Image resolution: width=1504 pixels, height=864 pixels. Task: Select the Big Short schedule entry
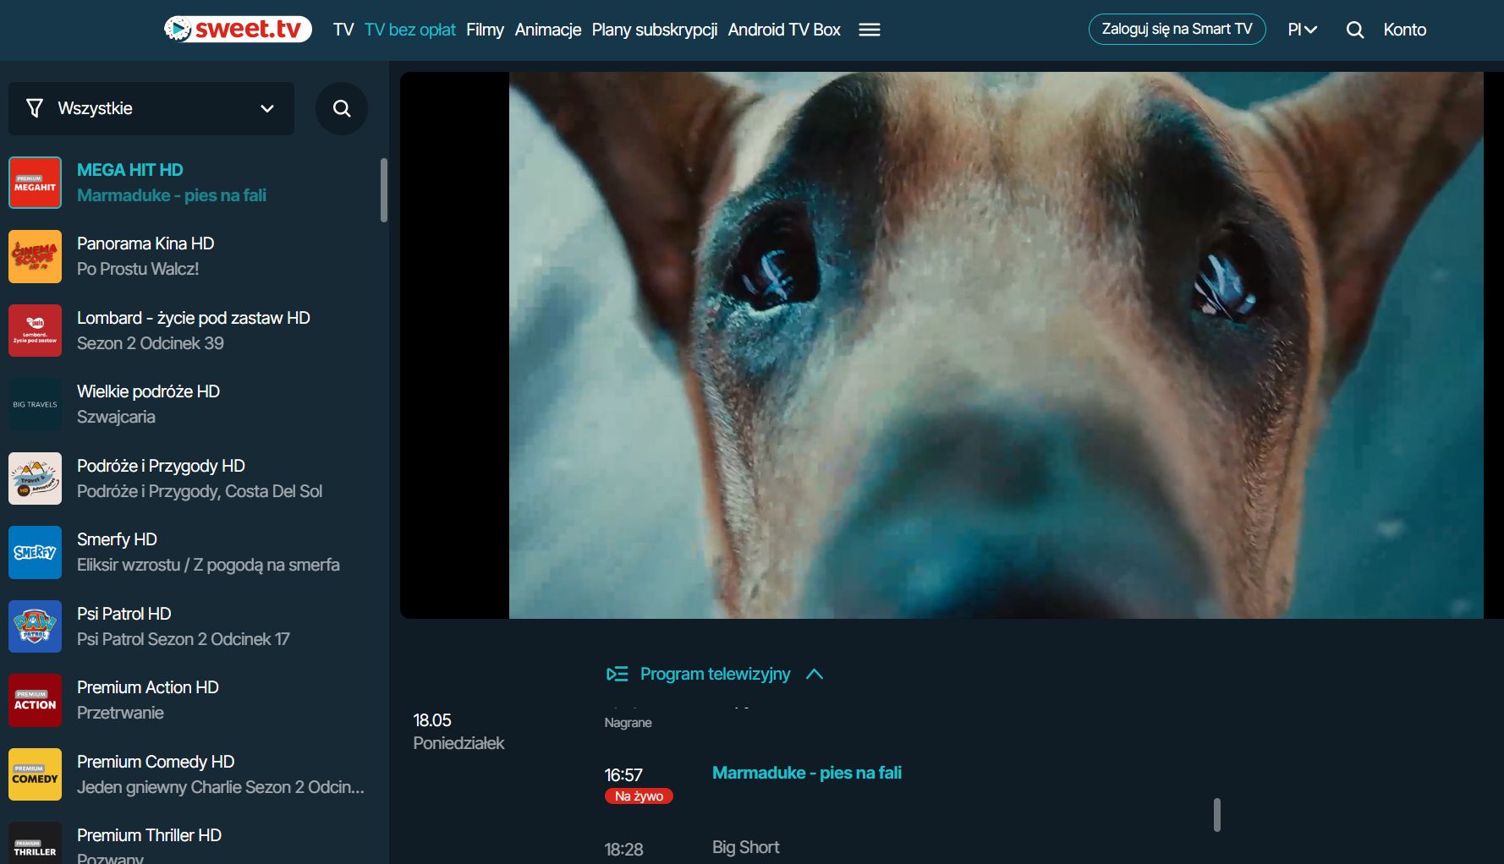(746, 847)
